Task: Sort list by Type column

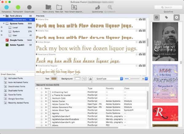Action: pyautogui.click(x=90, y=88)
